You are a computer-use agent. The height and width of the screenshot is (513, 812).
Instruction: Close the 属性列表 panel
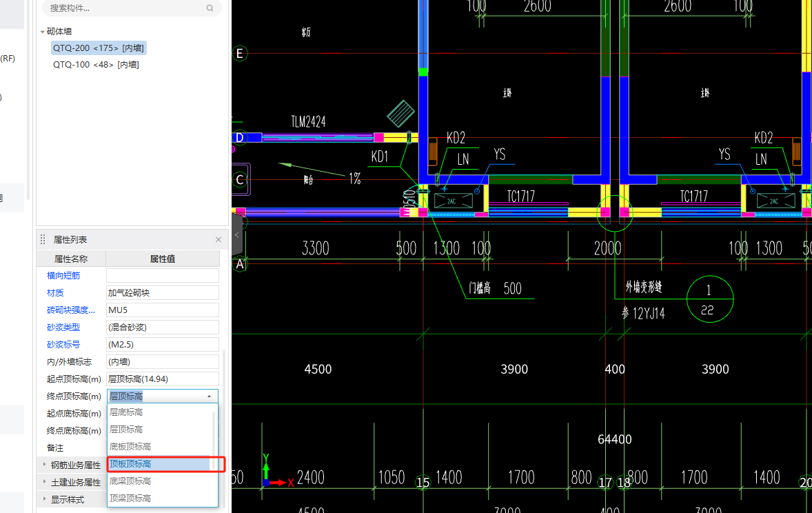tap(219, 239)
